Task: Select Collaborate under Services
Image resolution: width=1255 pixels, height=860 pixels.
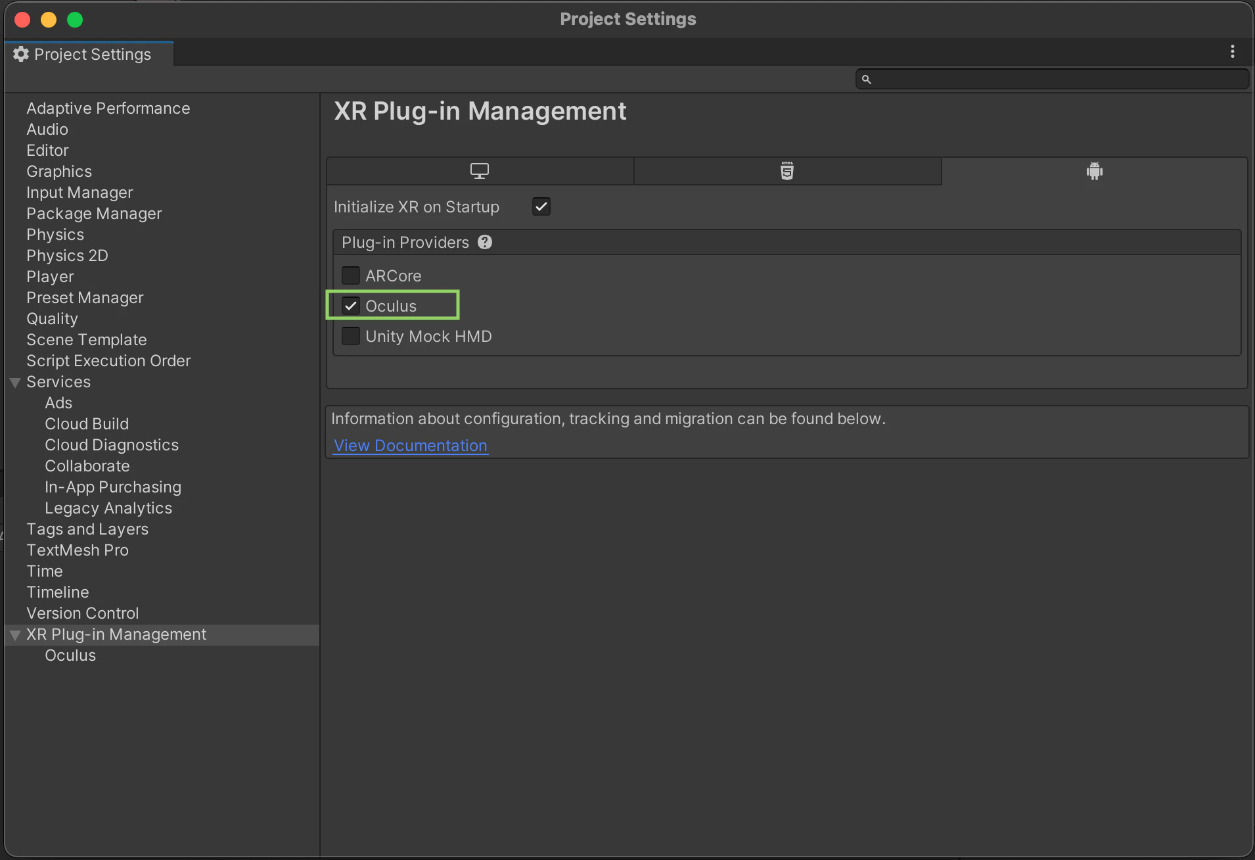Action: [x=87, y=466]
